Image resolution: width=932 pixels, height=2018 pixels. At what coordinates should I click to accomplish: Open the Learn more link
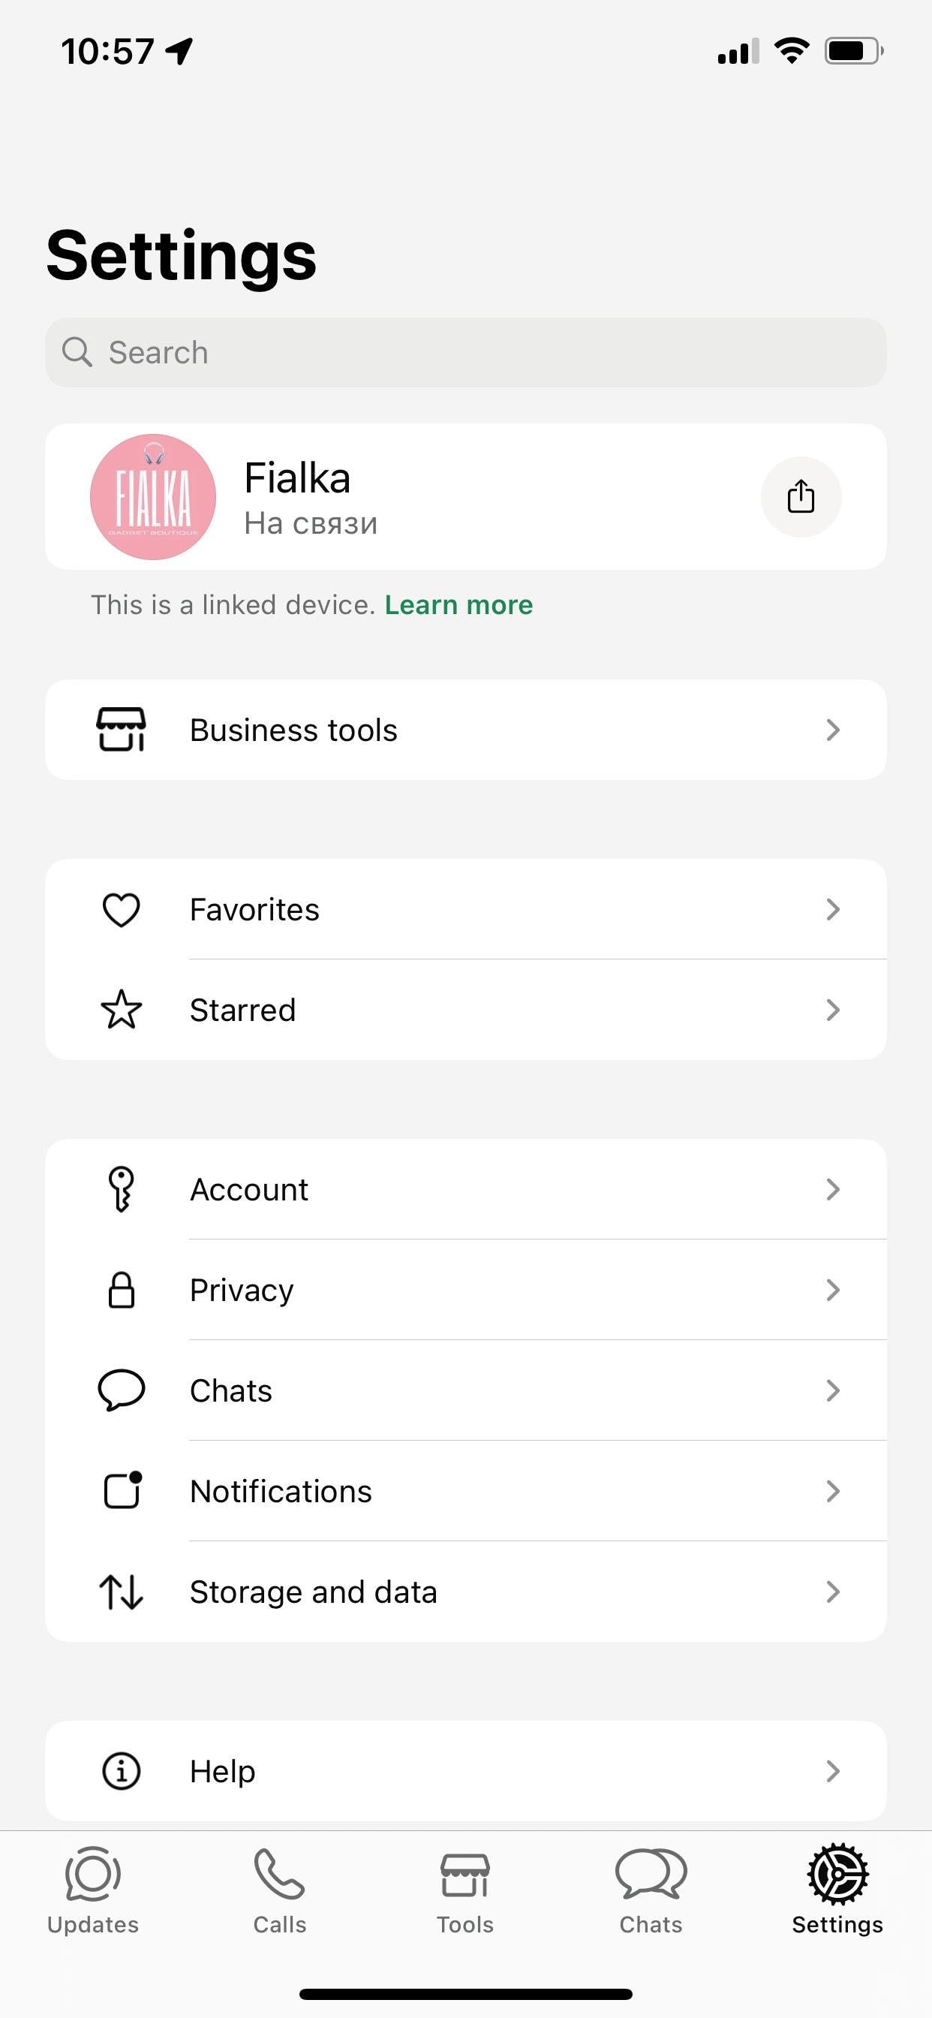coord(459,605)
